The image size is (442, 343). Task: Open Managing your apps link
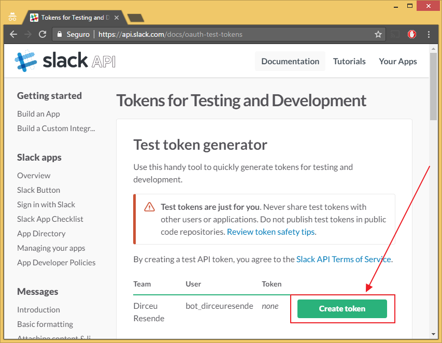[x=51, y=248]
